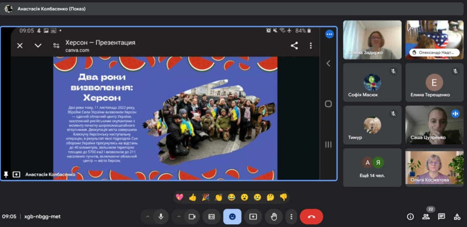Open the blue options menu on presentation tile
Screen dimensions: 467x227
tap(329, 34)
